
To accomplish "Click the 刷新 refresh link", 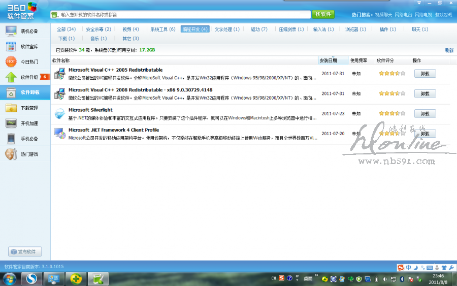I will tap(449, 50).
